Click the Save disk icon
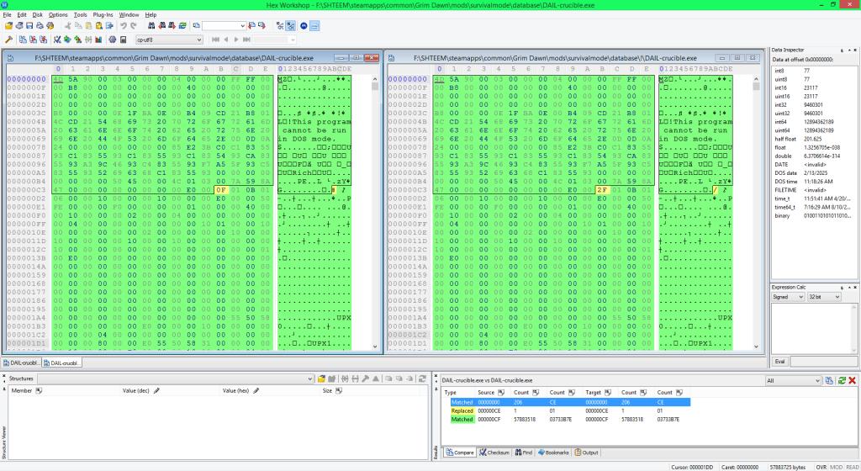 (29, 26)
